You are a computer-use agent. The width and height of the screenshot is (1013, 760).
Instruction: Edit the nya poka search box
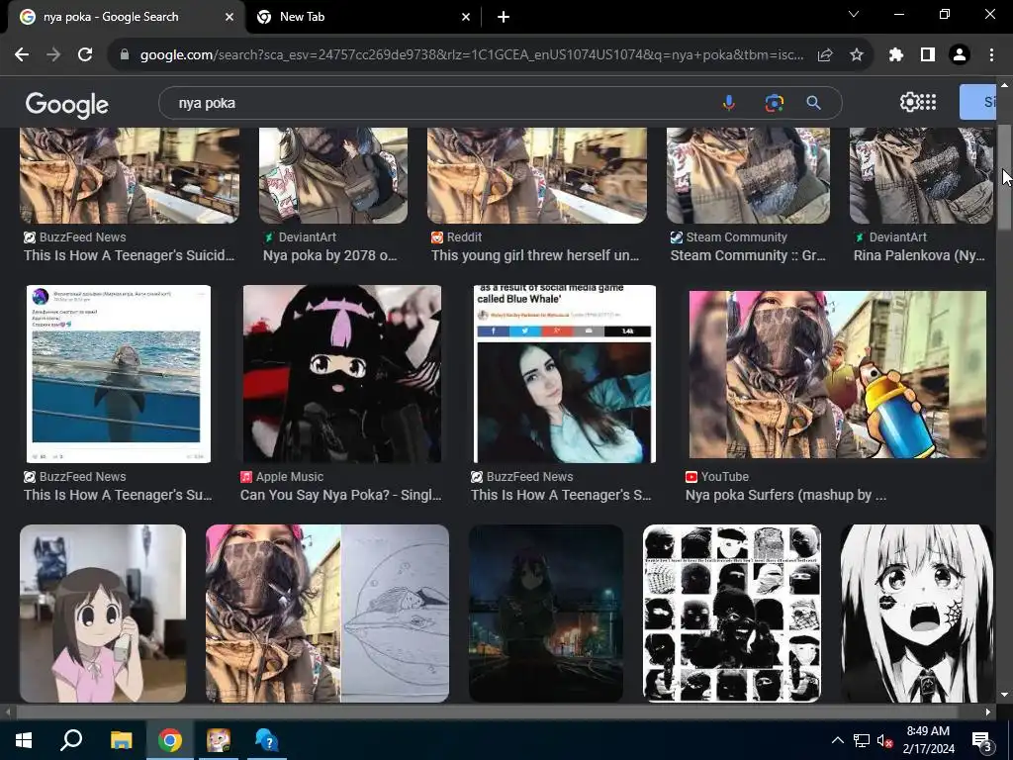(x=439, y=103)
